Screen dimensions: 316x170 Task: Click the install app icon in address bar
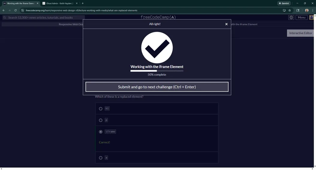pos(284,10)
